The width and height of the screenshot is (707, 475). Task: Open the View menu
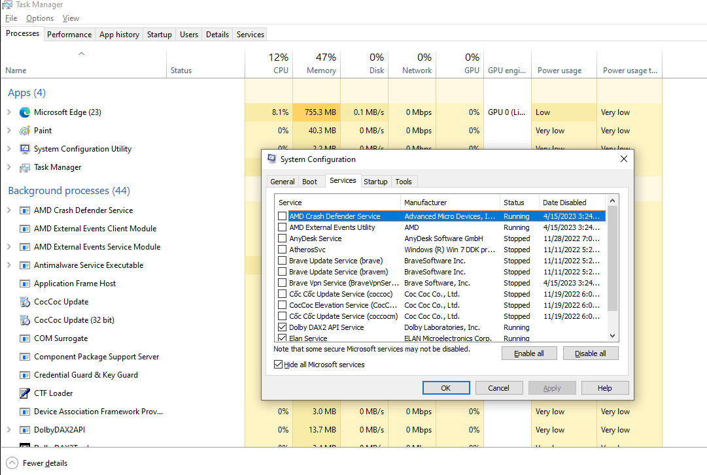pyautogui.click(x=71, y=18)
